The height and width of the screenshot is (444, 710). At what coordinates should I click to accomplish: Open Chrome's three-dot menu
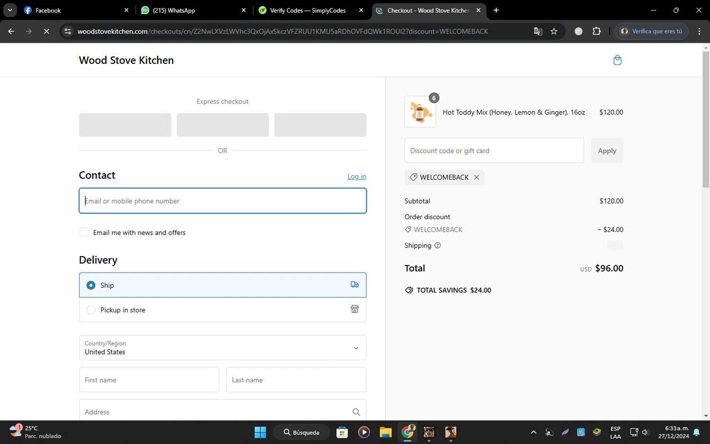(x=699, y=31)
